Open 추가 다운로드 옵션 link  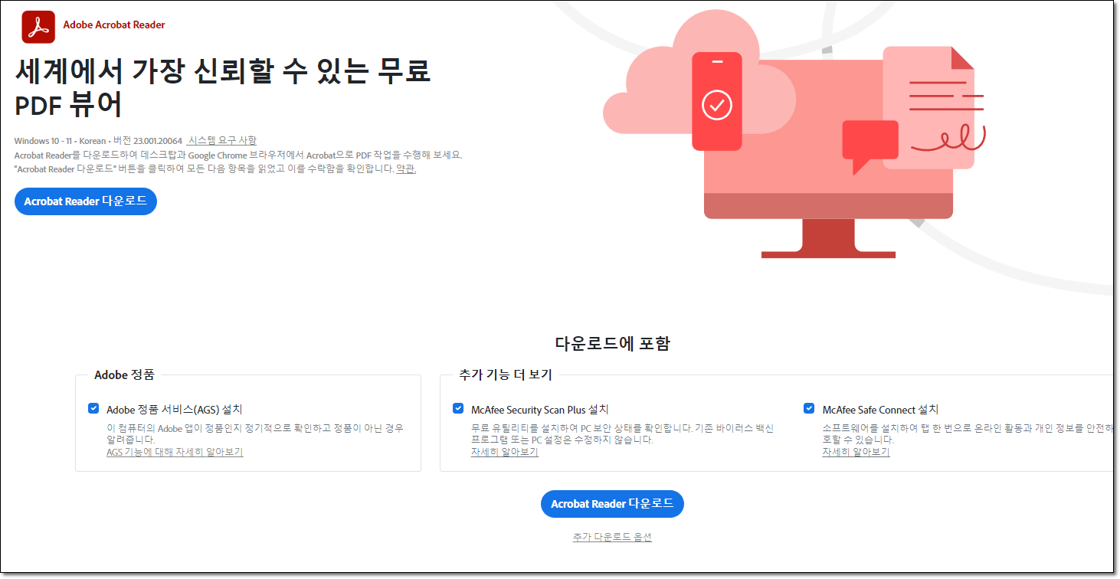coord(612,537)
